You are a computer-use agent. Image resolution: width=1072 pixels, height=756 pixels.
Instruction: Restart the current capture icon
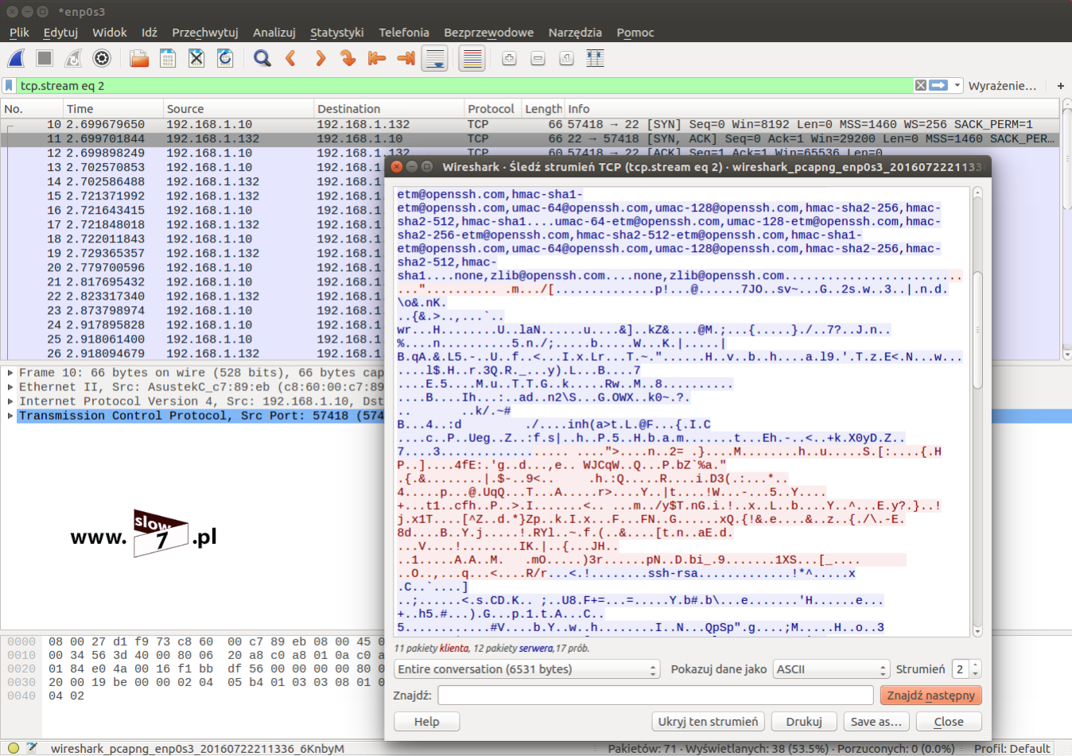click(x=73, y=58)
